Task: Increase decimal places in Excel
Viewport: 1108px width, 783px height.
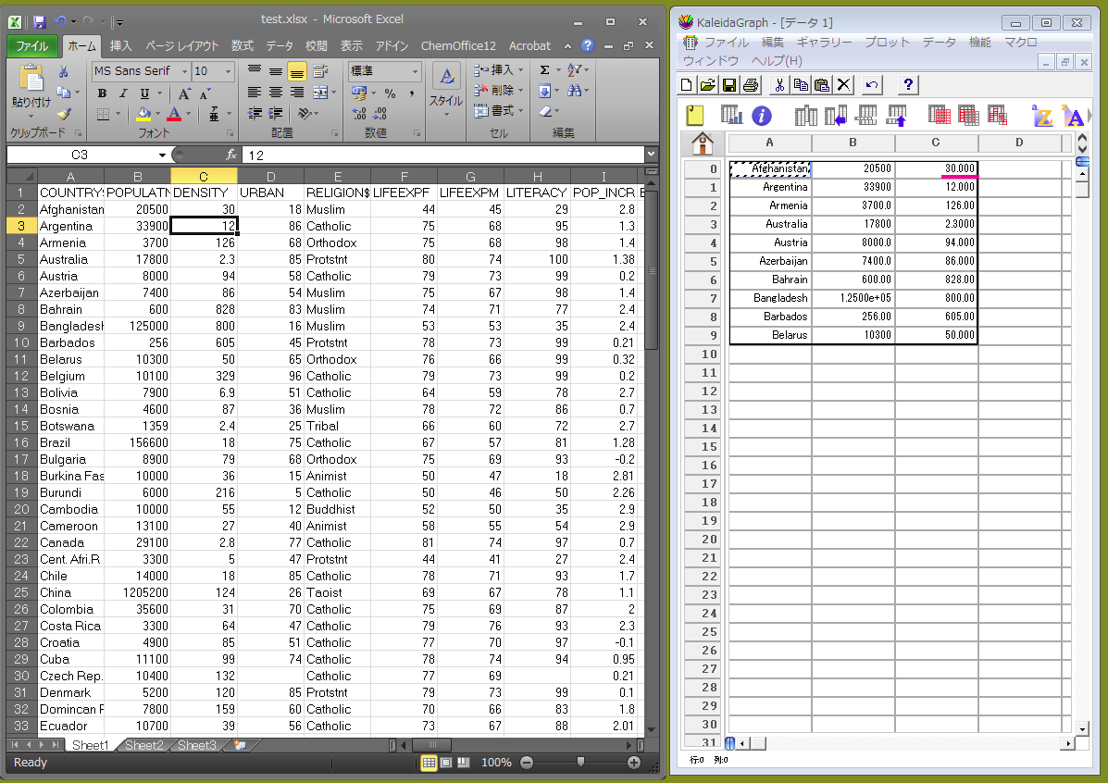Action: click(x=359, y=114)
